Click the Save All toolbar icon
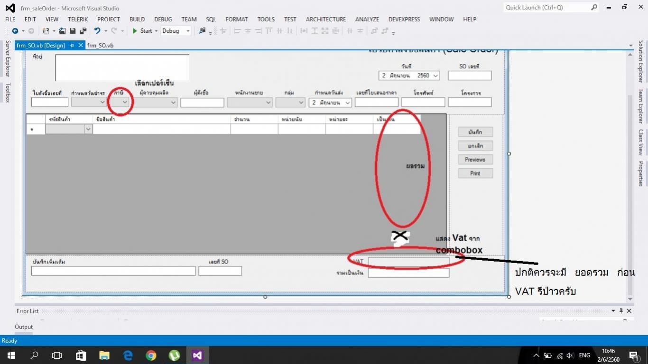The image size is (648, 364). tap(83, 31)
